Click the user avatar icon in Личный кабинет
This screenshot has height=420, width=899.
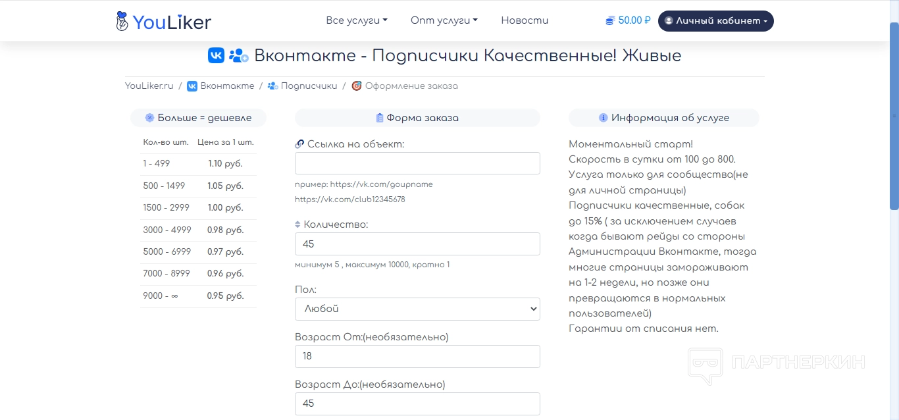click(669, 20)
